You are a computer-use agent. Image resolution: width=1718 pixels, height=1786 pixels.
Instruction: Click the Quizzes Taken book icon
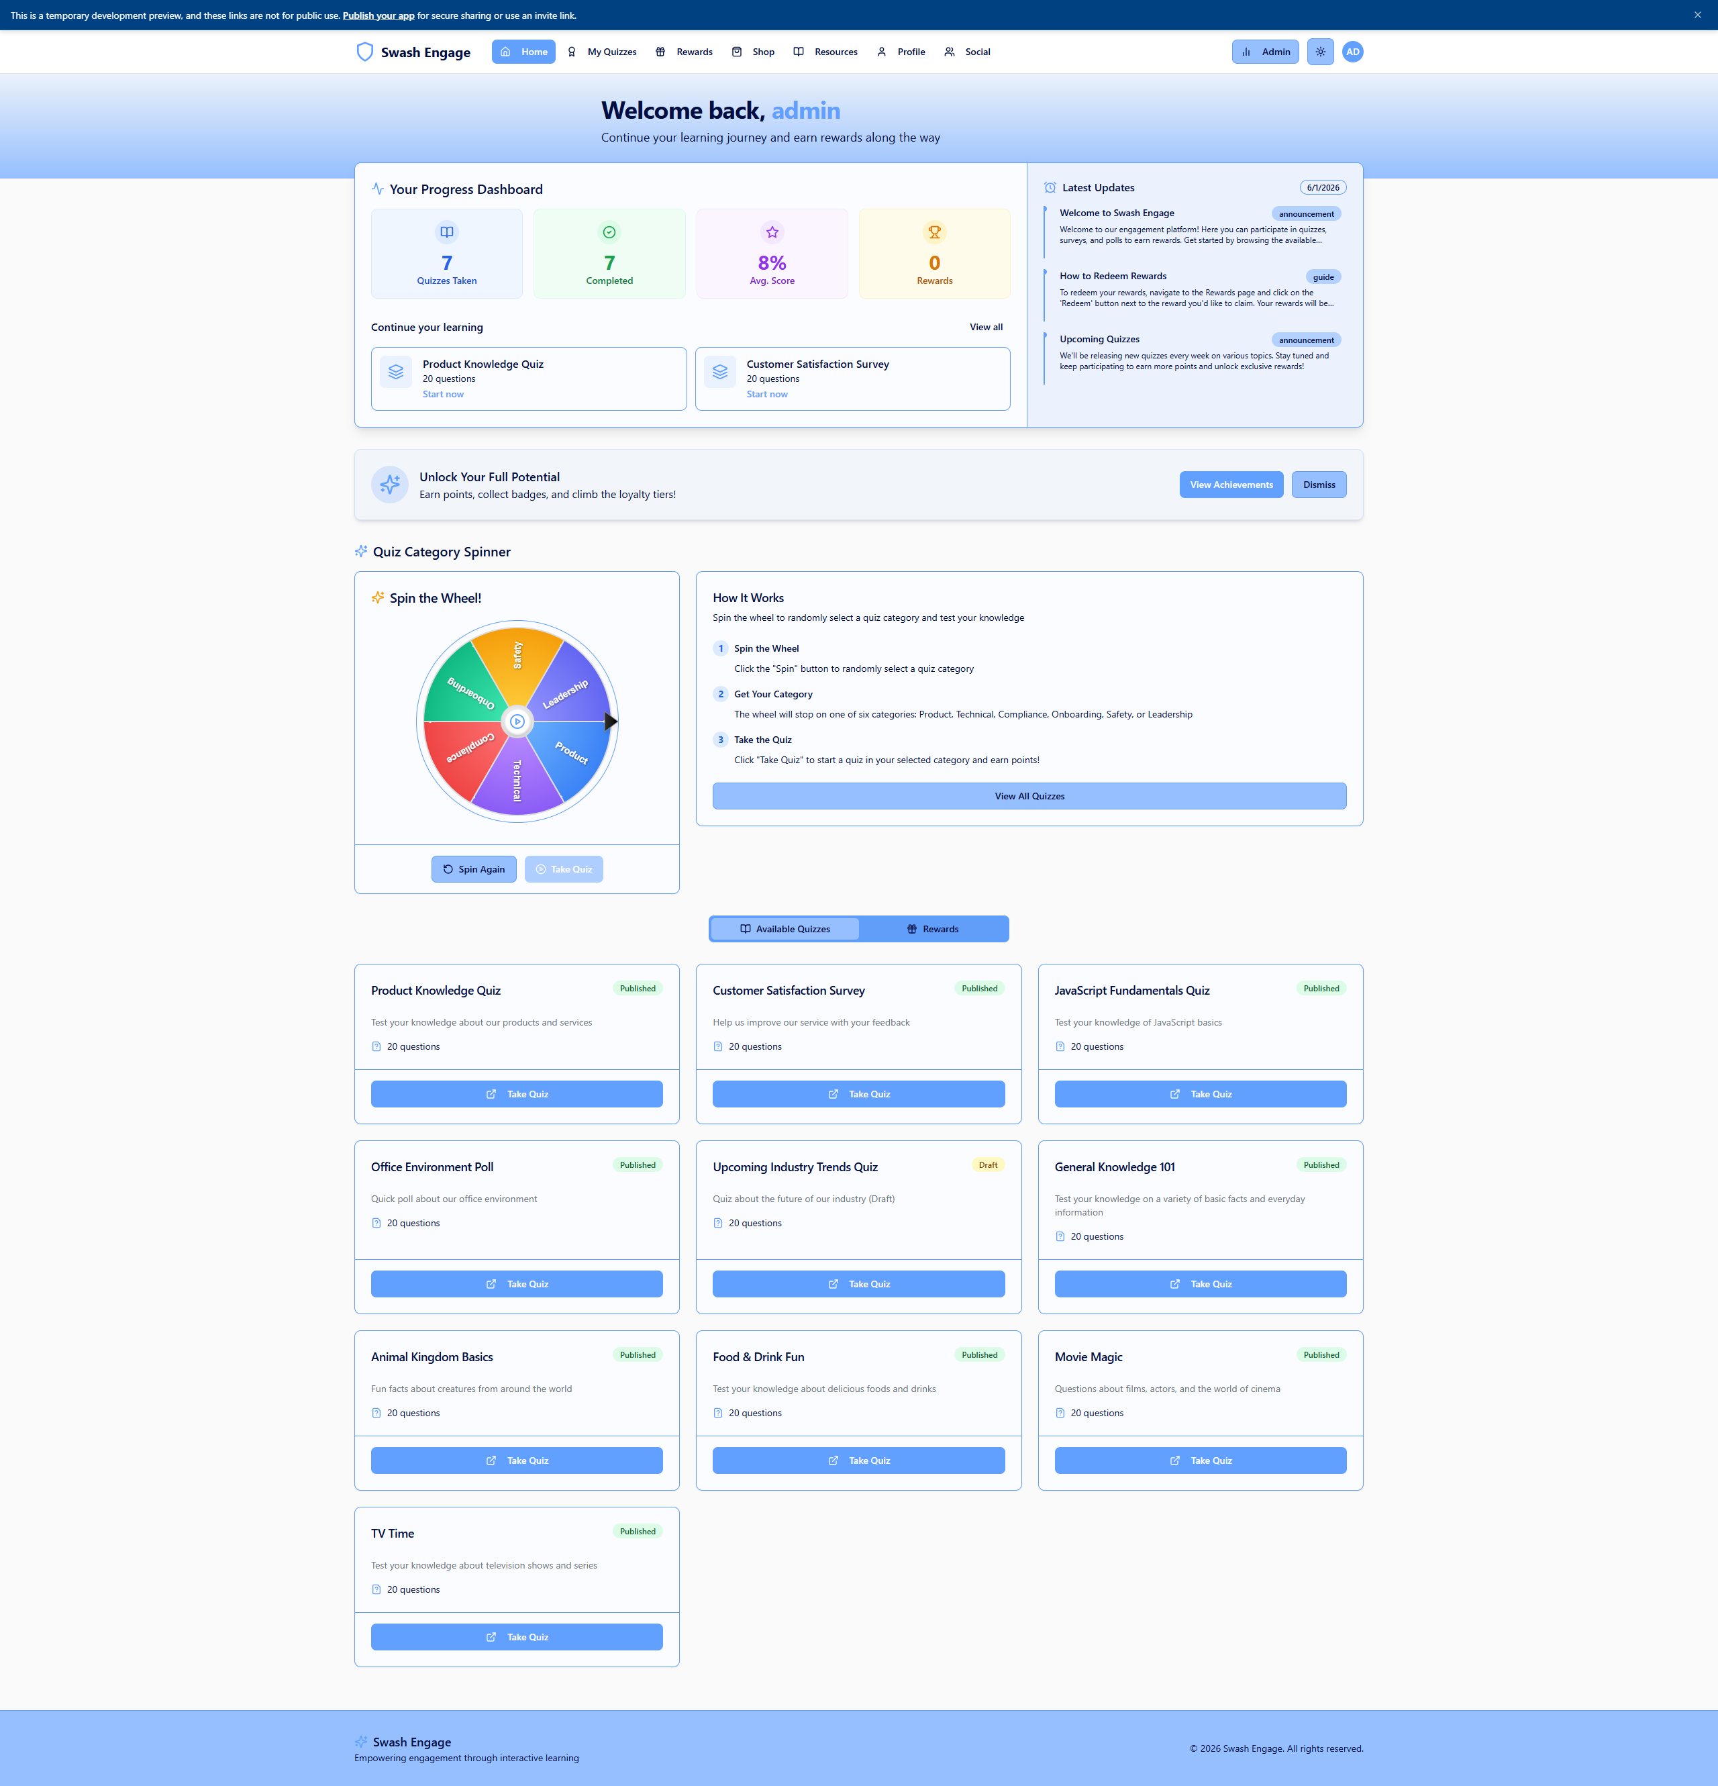pyautogui.click(x=446, y=232)
